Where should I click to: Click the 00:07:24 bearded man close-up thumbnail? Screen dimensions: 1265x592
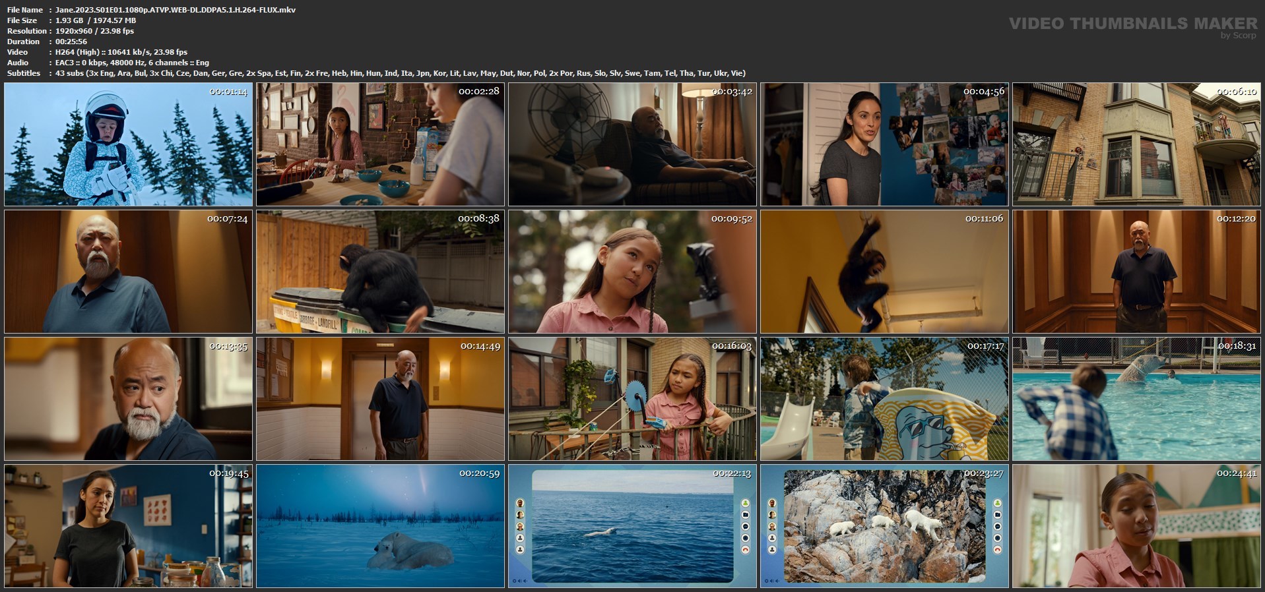click(128, 272)
